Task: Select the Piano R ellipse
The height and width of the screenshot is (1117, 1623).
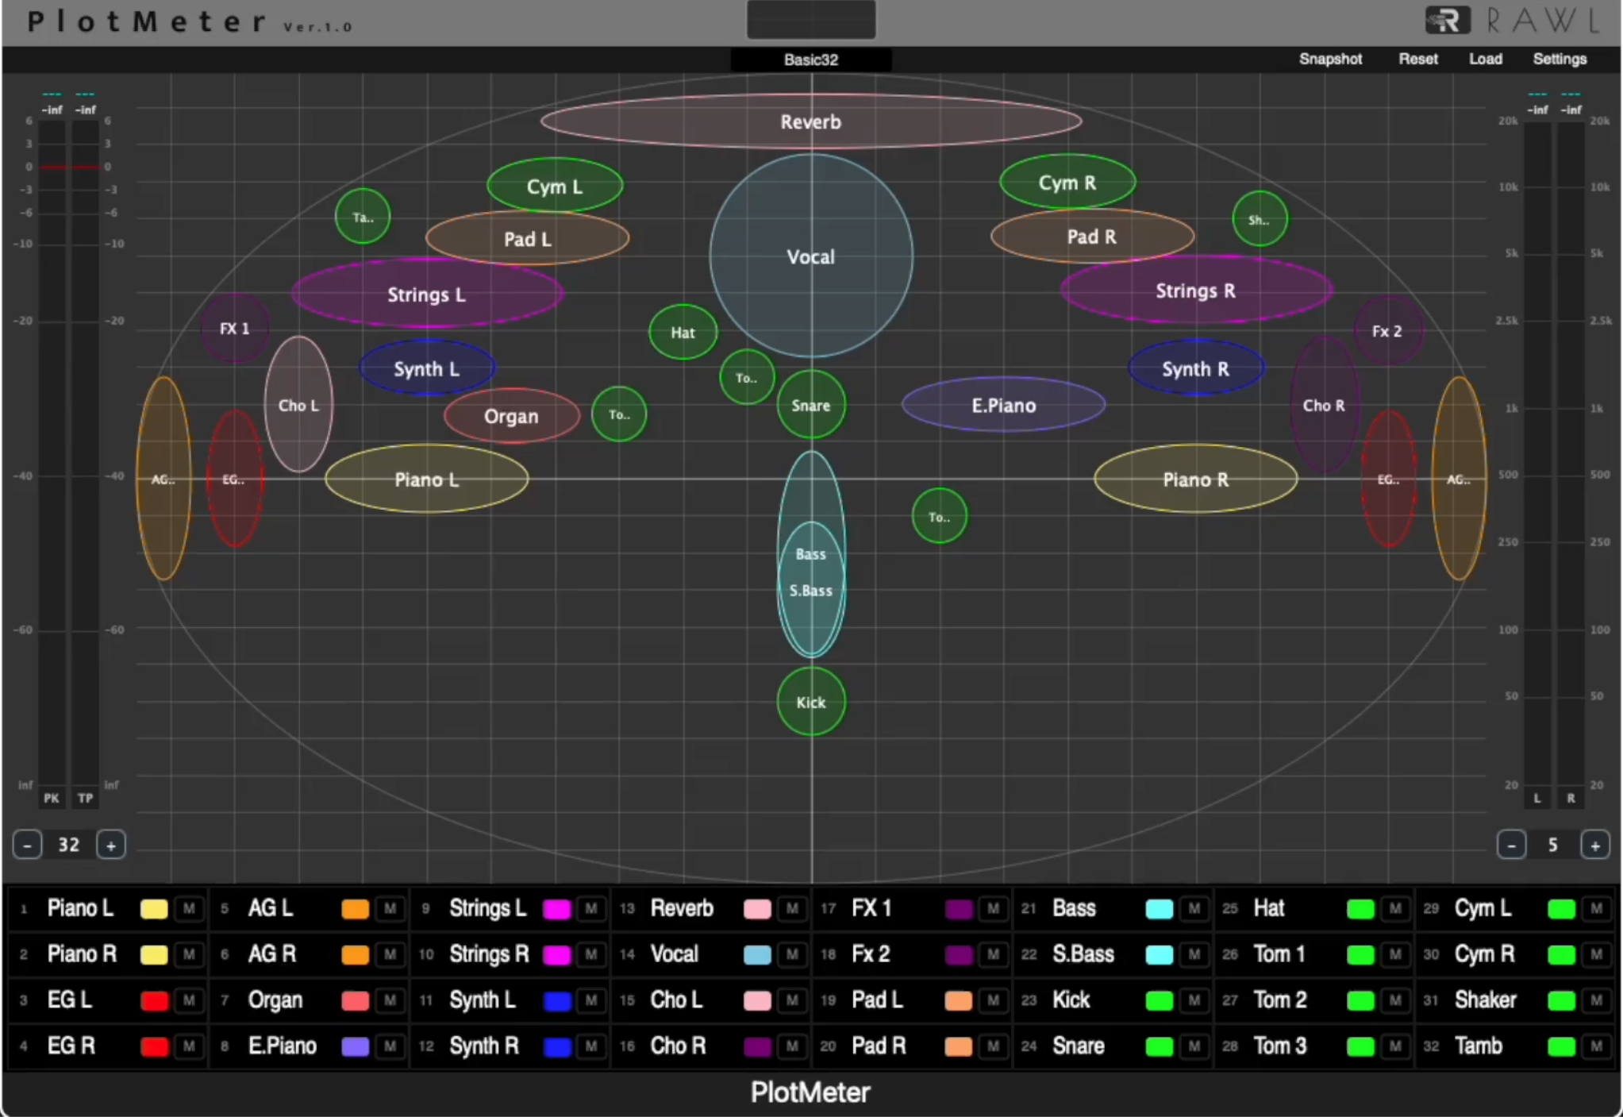Action: point(1196,479)
